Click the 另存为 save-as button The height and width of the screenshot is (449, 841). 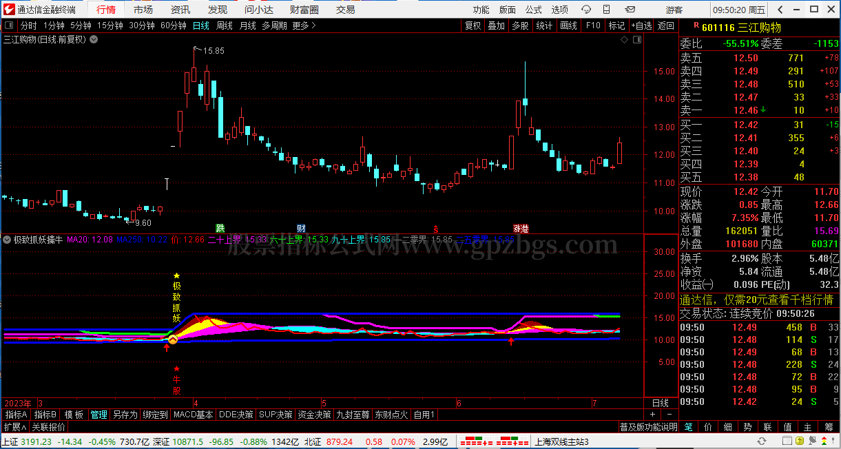tap(125, 415)
